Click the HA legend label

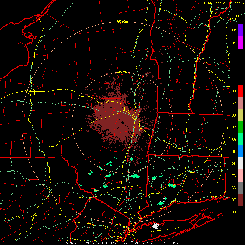pyautogui.click(x=234, y=91)
